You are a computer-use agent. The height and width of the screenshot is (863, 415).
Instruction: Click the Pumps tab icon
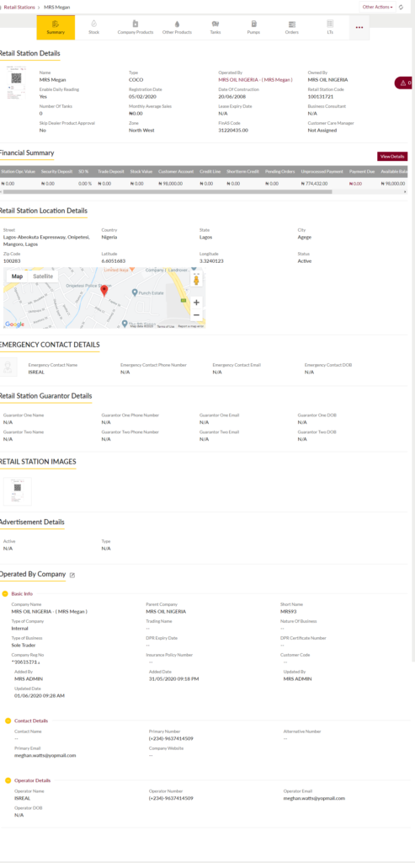[x=253, y=24]
